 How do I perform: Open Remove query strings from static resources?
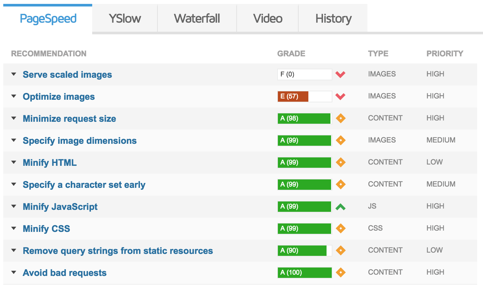pyautogui.click(x=118, y=251)
